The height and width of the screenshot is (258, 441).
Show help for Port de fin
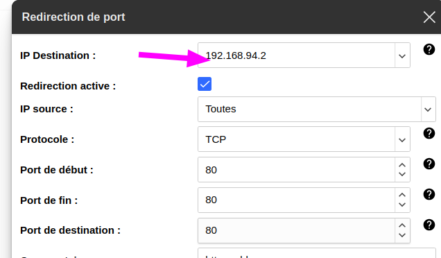tap(429, 194)
